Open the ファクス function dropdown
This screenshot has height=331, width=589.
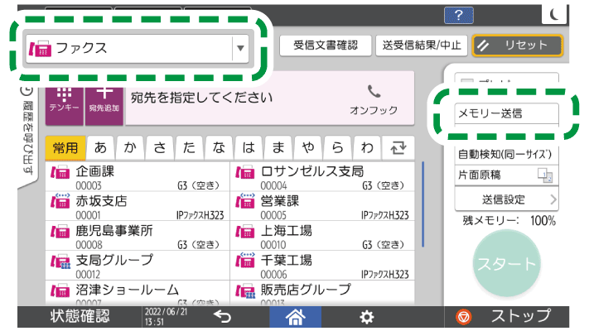138,49
